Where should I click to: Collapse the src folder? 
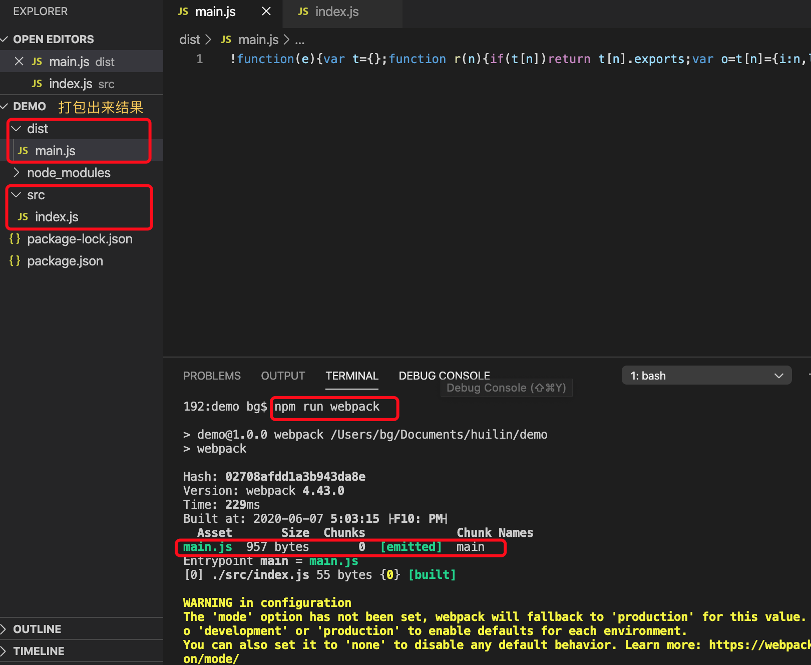click(x=82, y=195)
